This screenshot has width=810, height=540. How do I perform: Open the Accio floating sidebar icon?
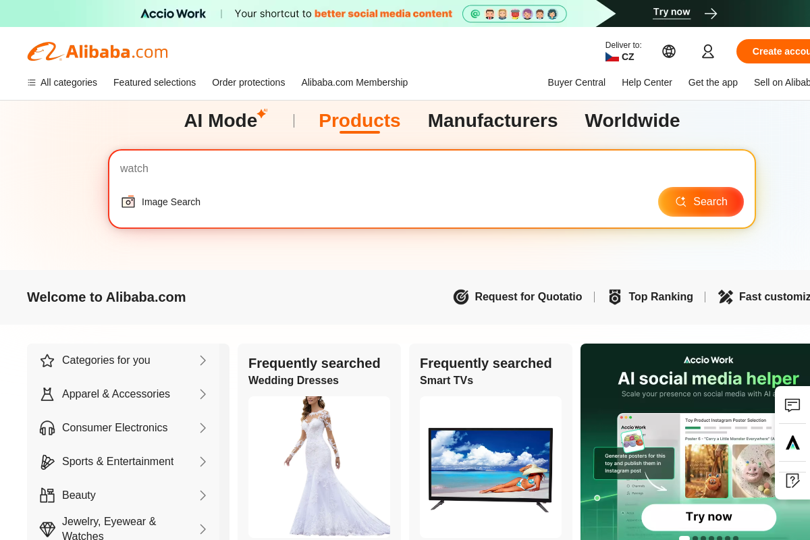click(792, 443)
